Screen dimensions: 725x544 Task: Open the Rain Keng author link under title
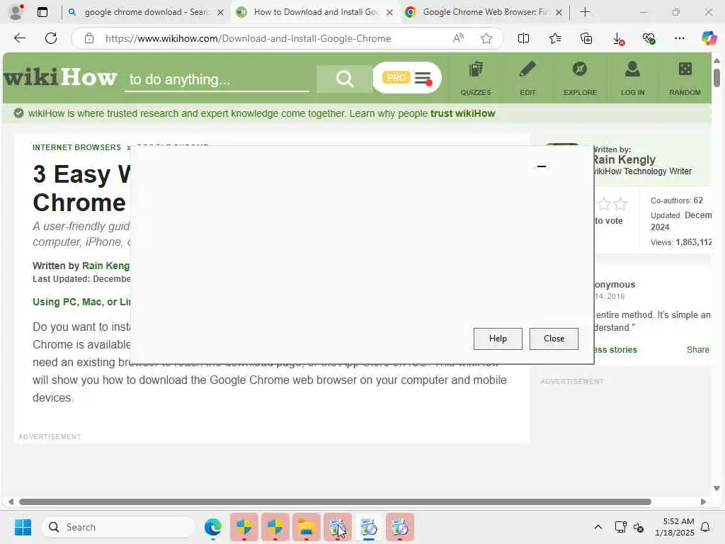106,266
